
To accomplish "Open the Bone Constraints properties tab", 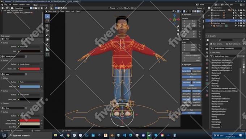I will [207, 91].
